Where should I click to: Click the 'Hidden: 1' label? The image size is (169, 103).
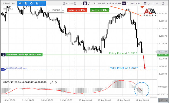pyautogui.click(x=8, y=9)
